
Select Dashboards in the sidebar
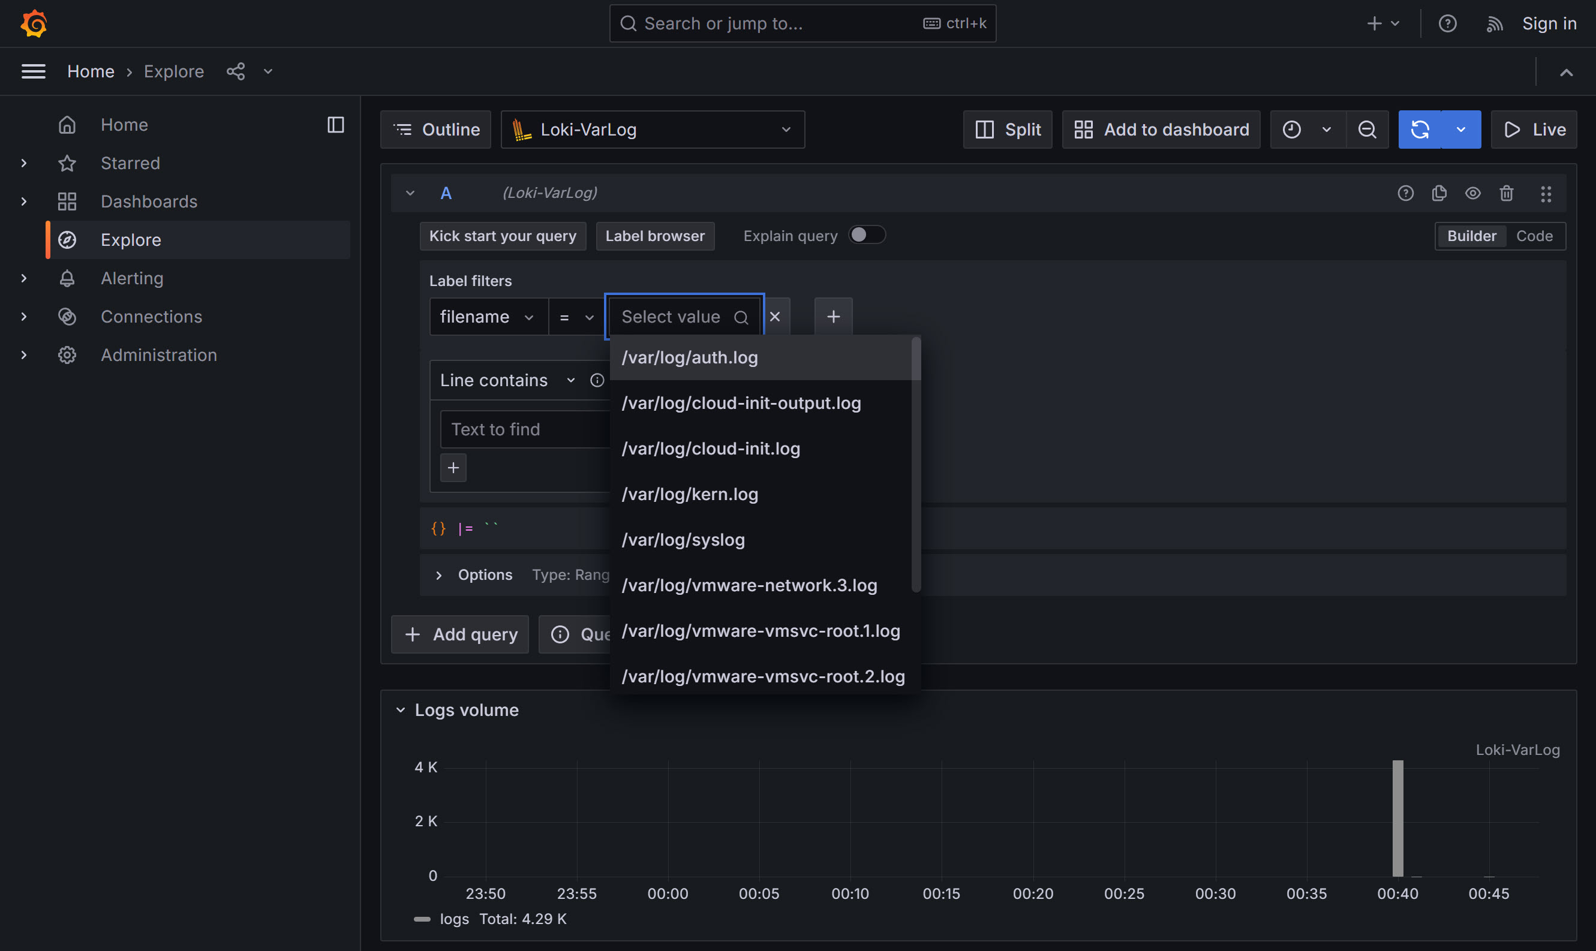coord(149,201)
